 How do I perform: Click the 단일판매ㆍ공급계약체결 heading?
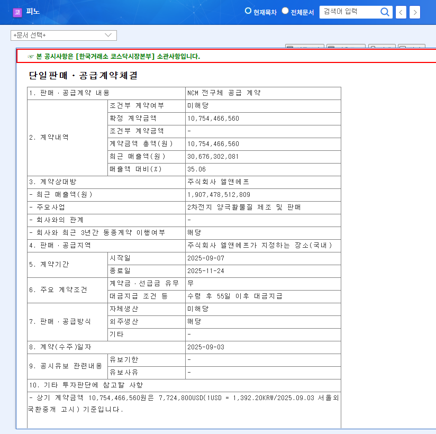pos(83,75)
